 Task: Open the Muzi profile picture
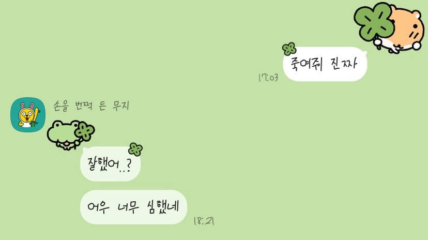28,115
